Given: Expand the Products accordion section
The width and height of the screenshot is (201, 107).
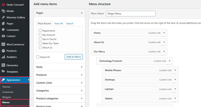Looking at the screenshot, I should point(82,75).
